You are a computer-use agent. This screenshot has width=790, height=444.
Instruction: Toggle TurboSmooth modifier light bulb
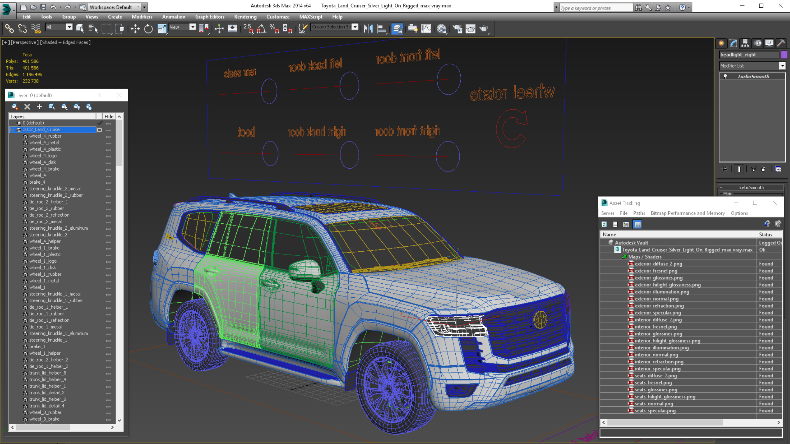725,76
